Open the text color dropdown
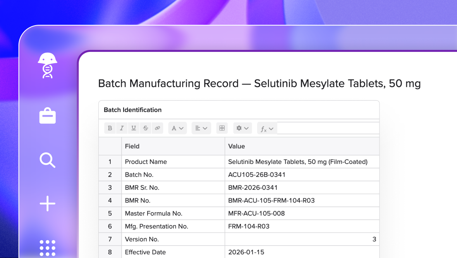This screenshot has height=258, width=457. (x=177, y=128)
